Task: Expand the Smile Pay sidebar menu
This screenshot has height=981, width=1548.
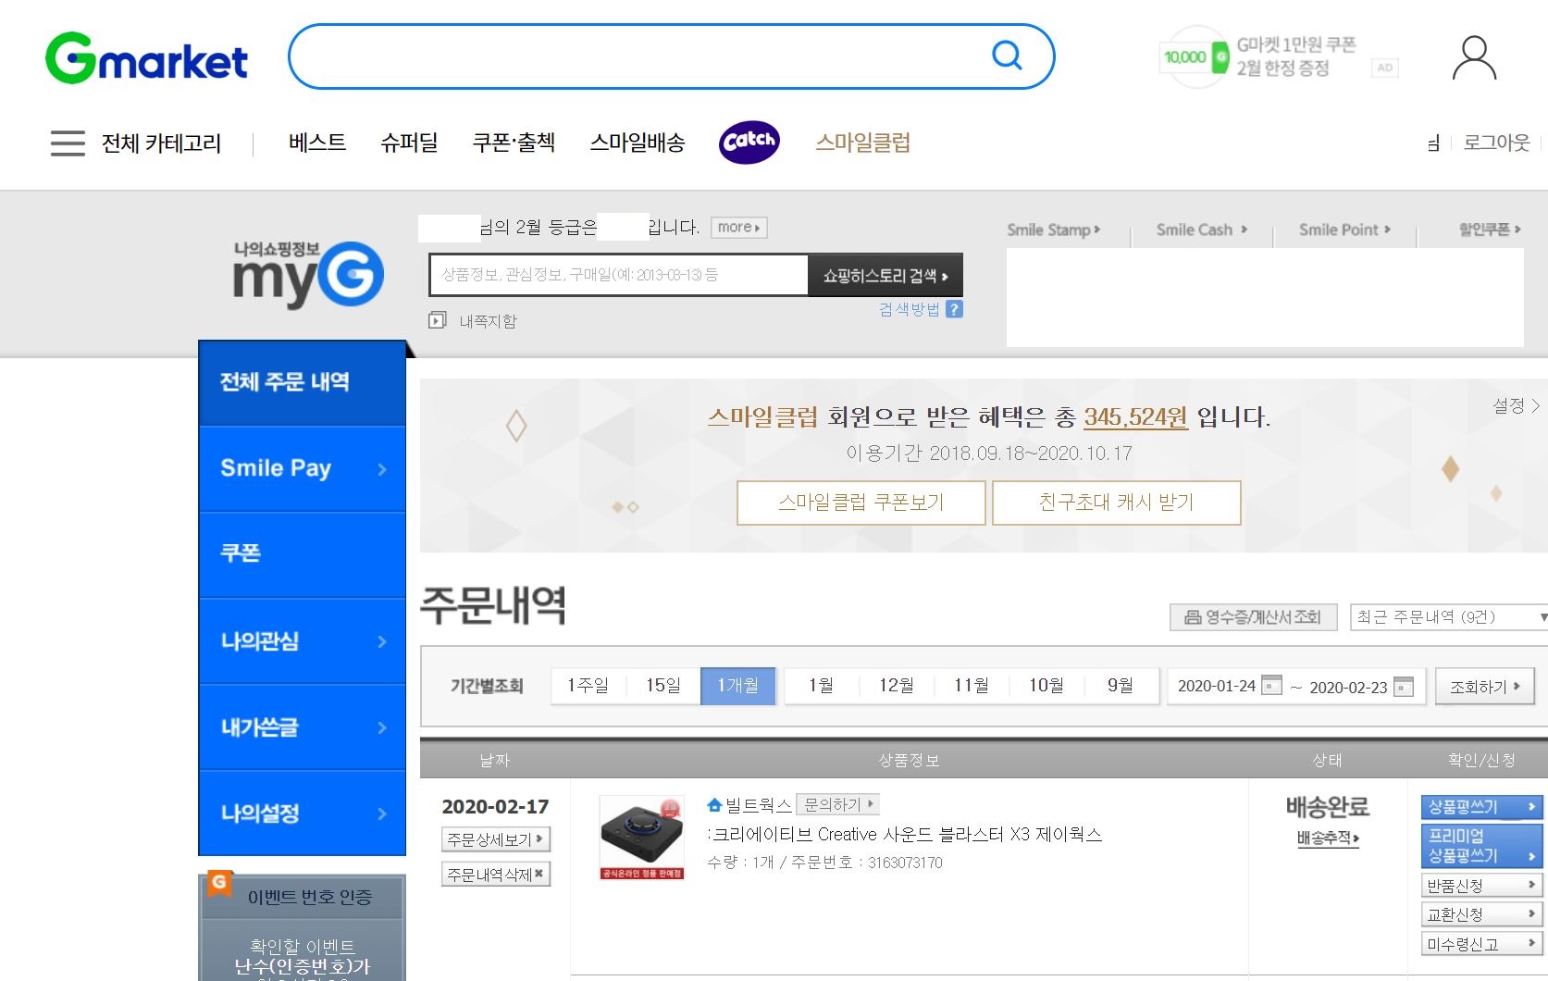Action: [x=303, y=468]
